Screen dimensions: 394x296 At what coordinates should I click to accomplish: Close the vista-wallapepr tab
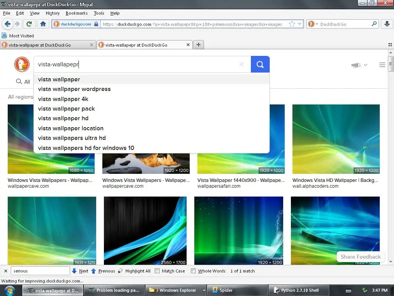point(188,45)
